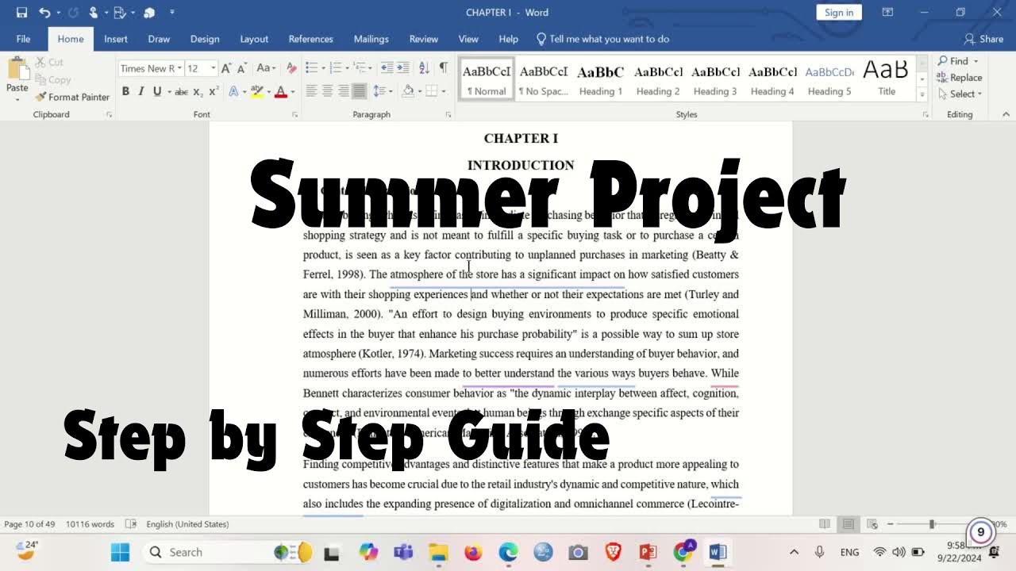
Task: Switch to the Review tab
Action: pyautogui.click(x=423, y=39)
